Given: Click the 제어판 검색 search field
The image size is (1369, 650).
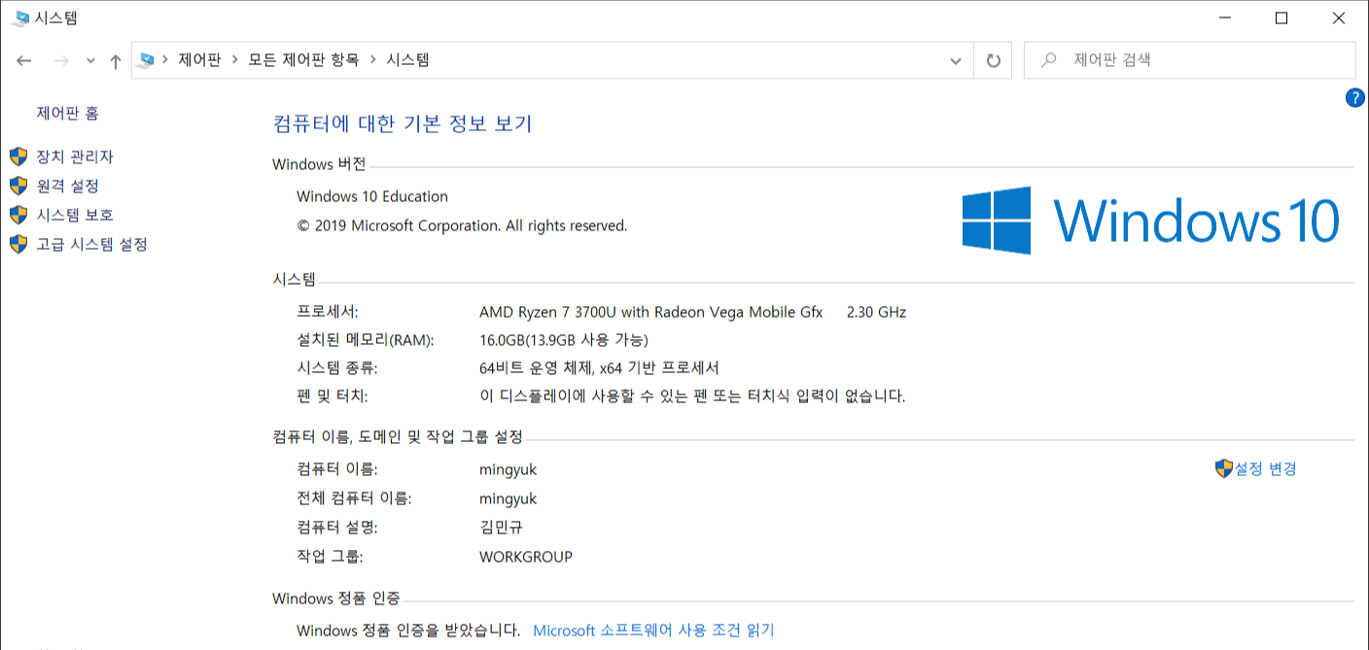Looking at the screenshot, I should 1189,60.
